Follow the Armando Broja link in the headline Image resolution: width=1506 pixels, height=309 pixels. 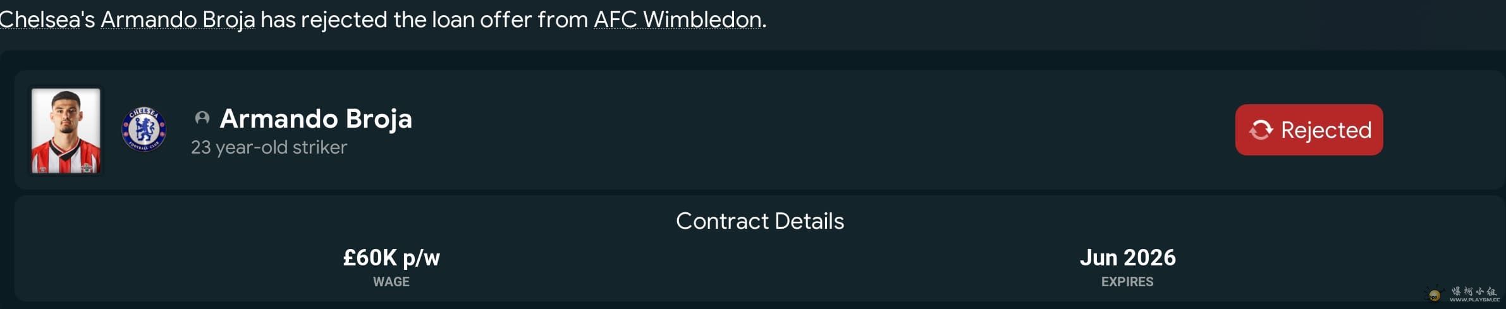[x=178, y=20]
